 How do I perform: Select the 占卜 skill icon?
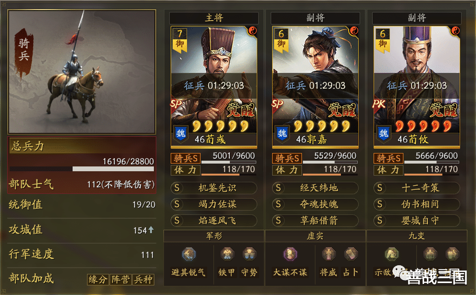coord(351,254)
